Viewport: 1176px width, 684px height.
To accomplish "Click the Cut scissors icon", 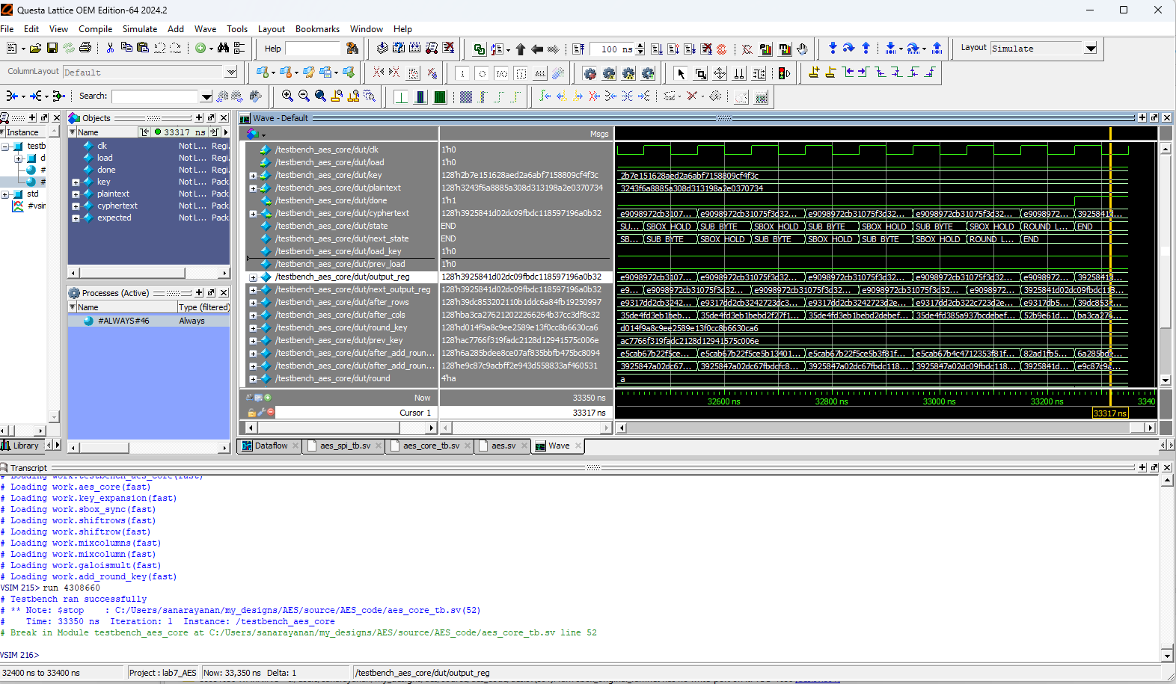I will point(110,49).
